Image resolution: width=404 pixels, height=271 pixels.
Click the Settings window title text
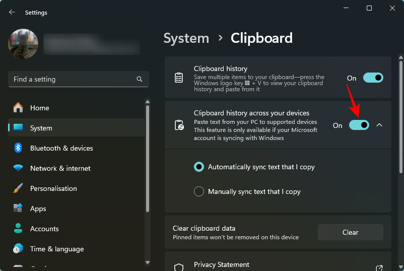[x=36, y=13]
